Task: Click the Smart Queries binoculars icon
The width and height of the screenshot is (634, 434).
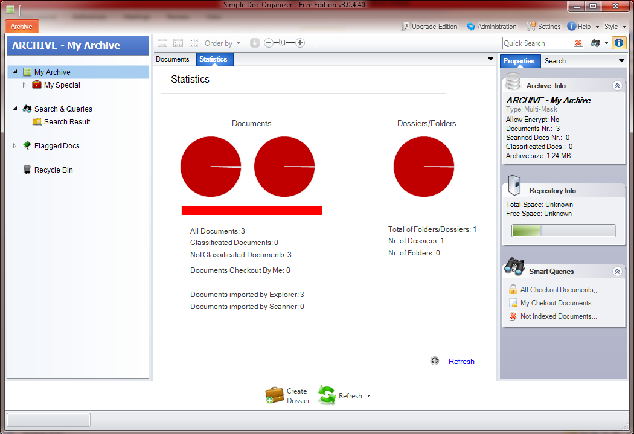Action: tap(514, 267)
